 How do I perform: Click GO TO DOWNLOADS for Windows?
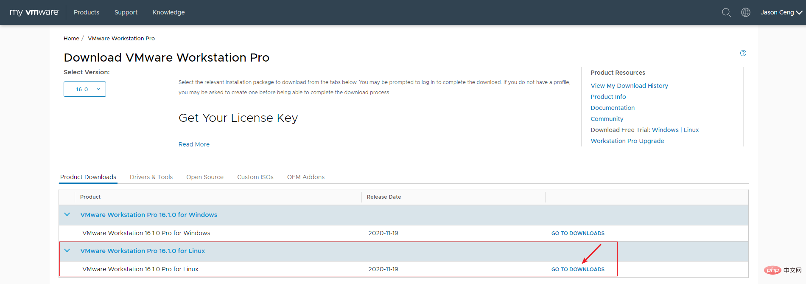[x=578, y=233]
